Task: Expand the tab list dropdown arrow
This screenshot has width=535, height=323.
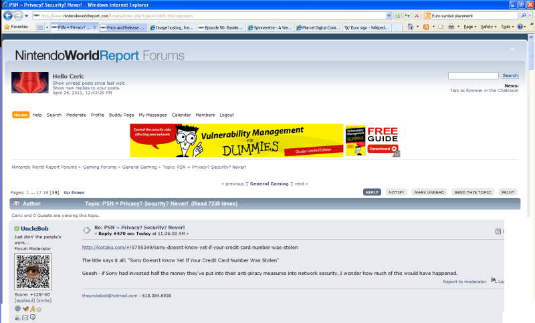Action: [47, 27]
